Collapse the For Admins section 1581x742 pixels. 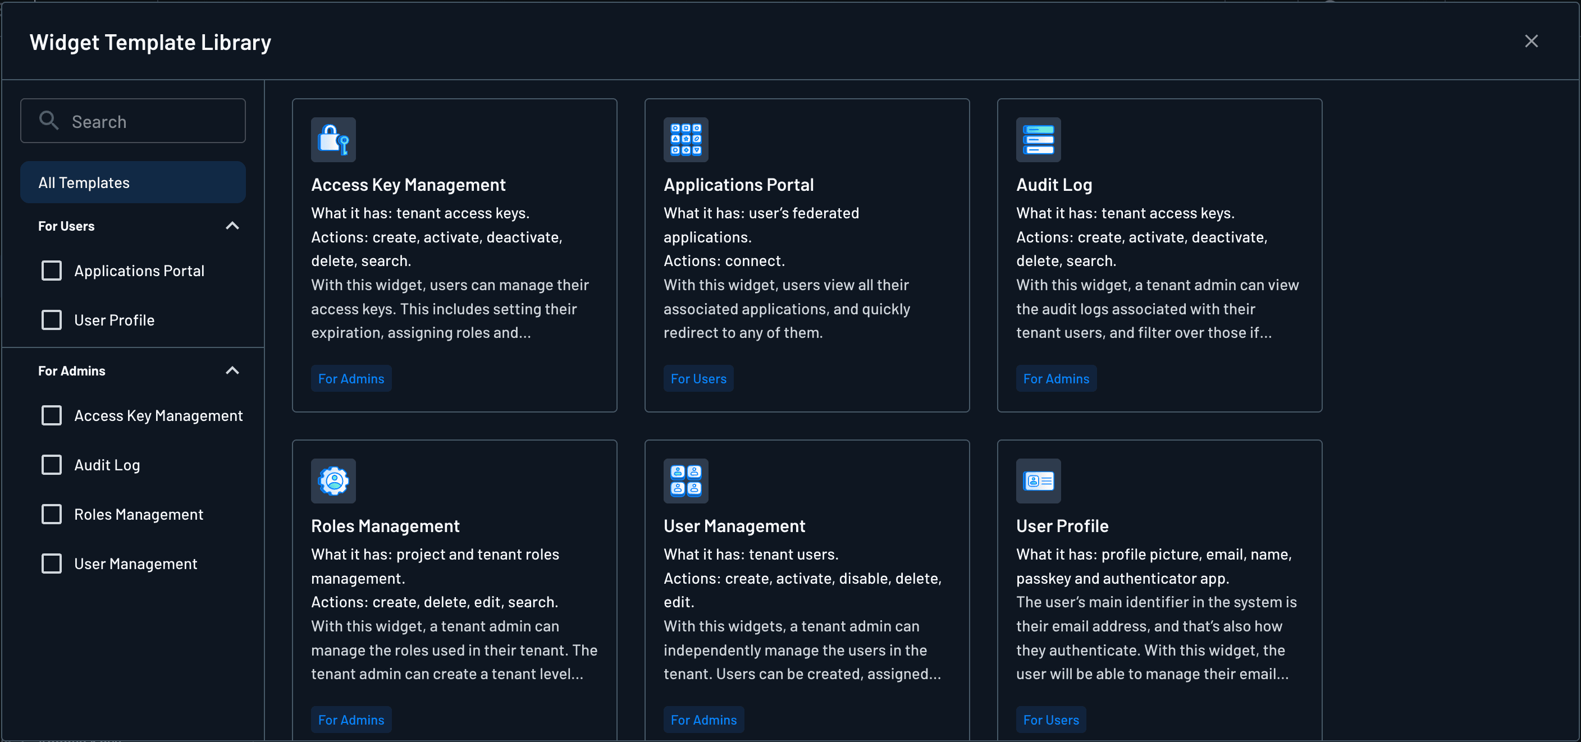[232, 370]
